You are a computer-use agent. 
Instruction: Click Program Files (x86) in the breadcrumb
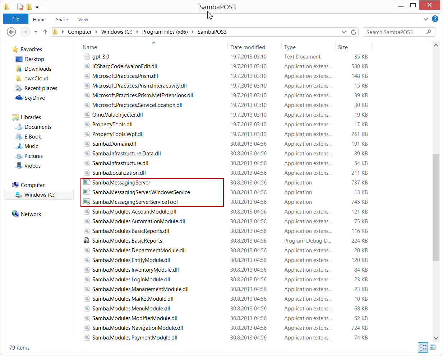pos(165,32)
